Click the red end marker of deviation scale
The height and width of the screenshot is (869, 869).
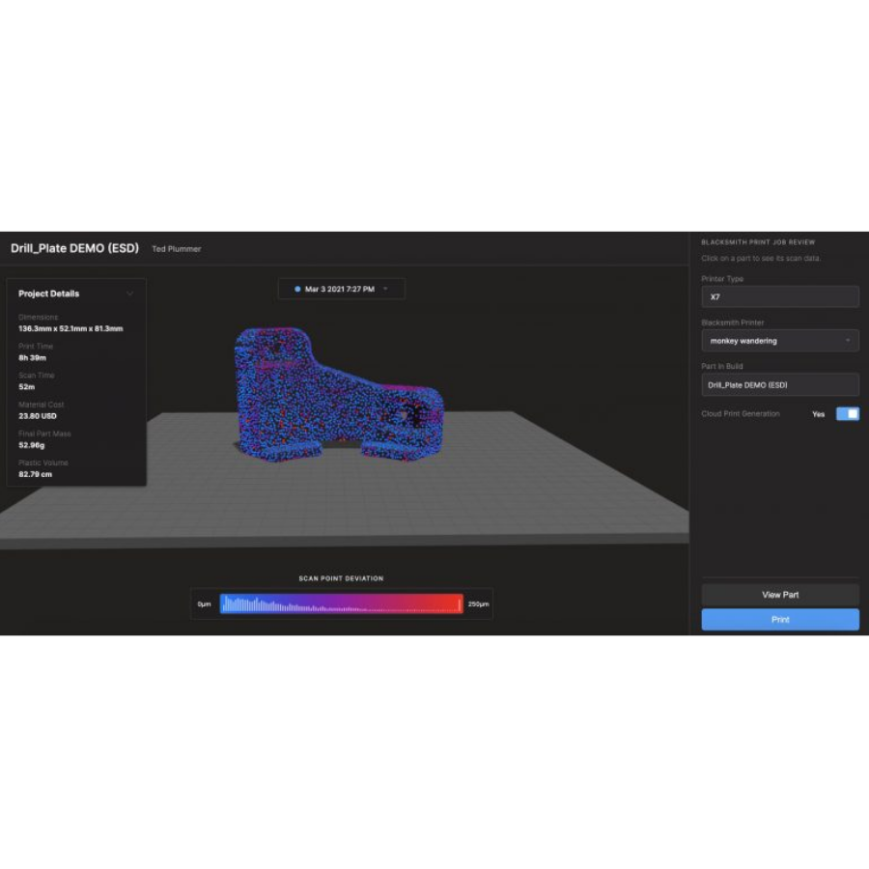[x=460, y=604]
